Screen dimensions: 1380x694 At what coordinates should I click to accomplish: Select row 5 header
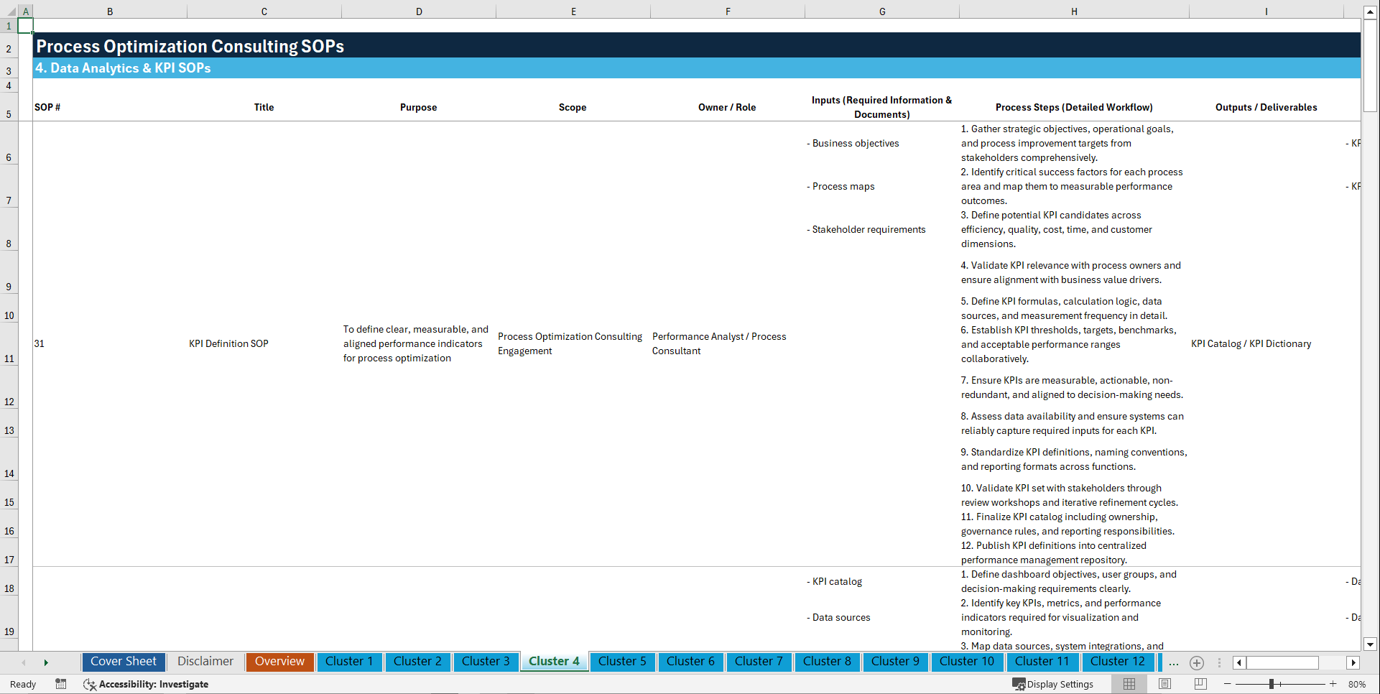[x=9, y=107]
